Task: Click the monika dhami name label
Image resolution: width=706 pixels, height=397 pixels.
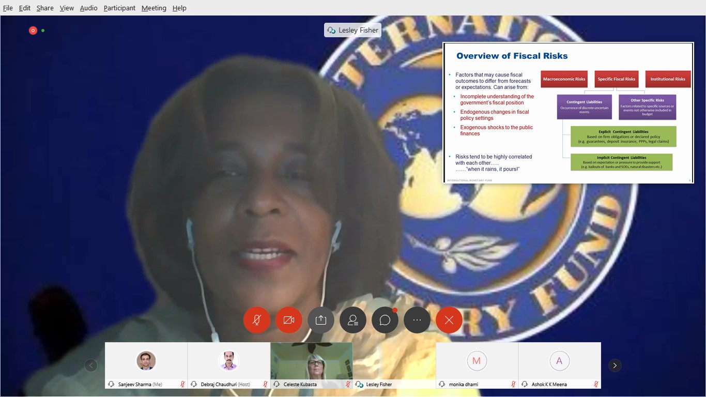Action: 463,385
